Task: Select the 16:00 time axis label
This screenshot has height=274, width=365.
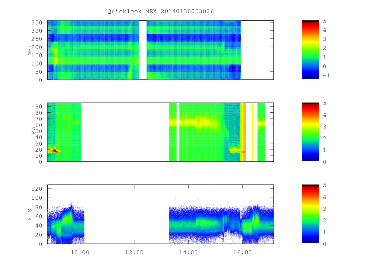Action: pyautogui.click(x=242, y=252)
